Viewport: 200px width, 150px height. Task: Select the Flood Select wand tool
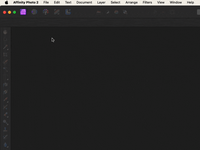pos(5,69)
